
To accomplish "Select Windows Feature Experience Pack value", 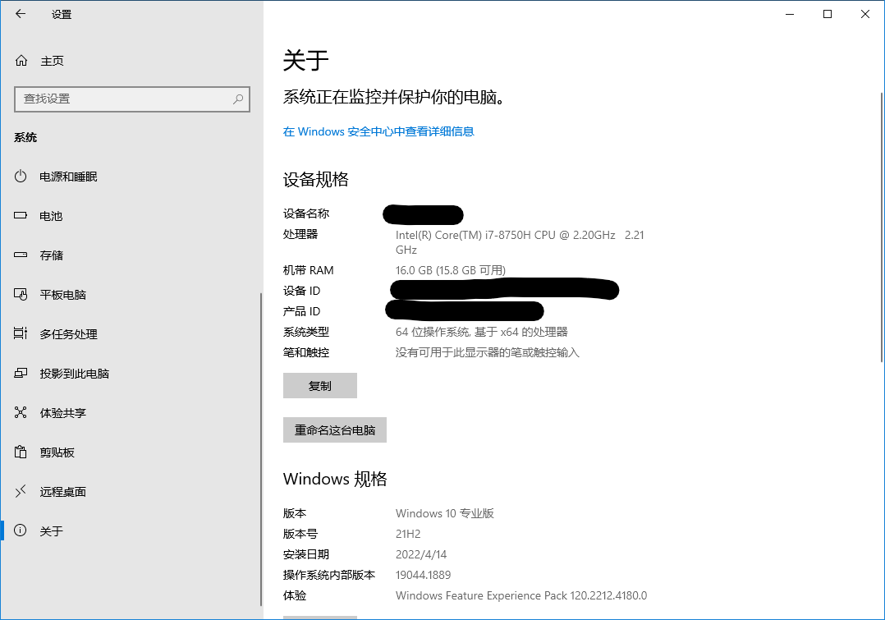I will tap(521, 595).
